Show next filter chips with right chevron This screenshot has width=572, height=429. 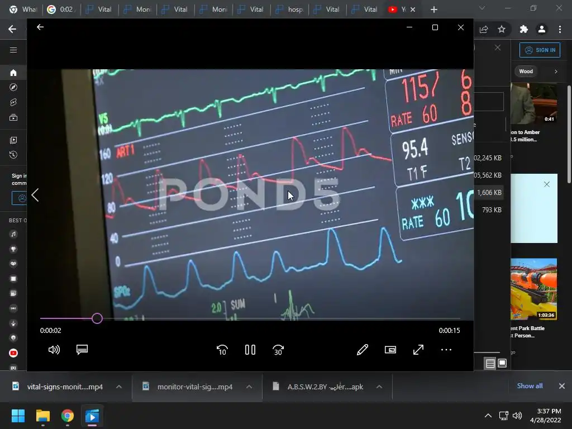tap(556, 71)
